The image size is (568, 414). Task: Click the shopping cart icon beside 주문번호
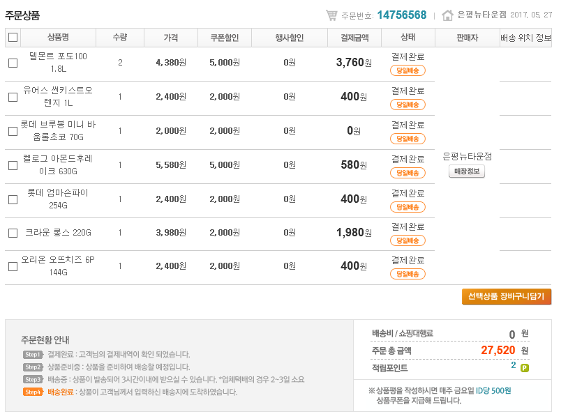click(331, 15)
